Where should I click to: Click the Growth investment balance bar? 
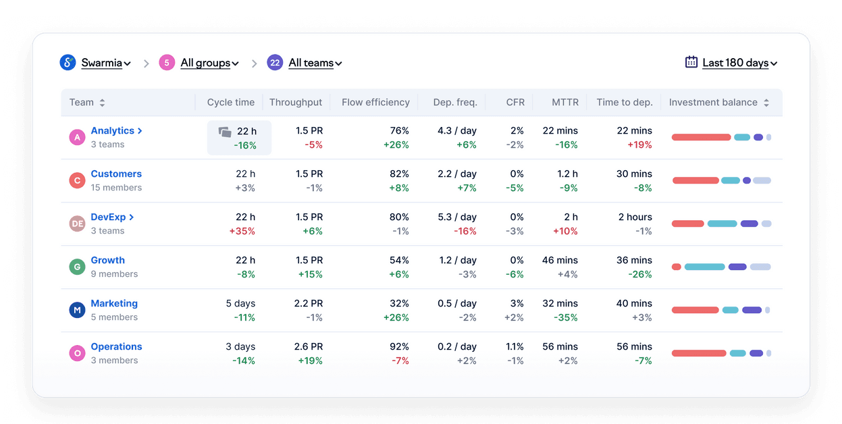(721, 267)
